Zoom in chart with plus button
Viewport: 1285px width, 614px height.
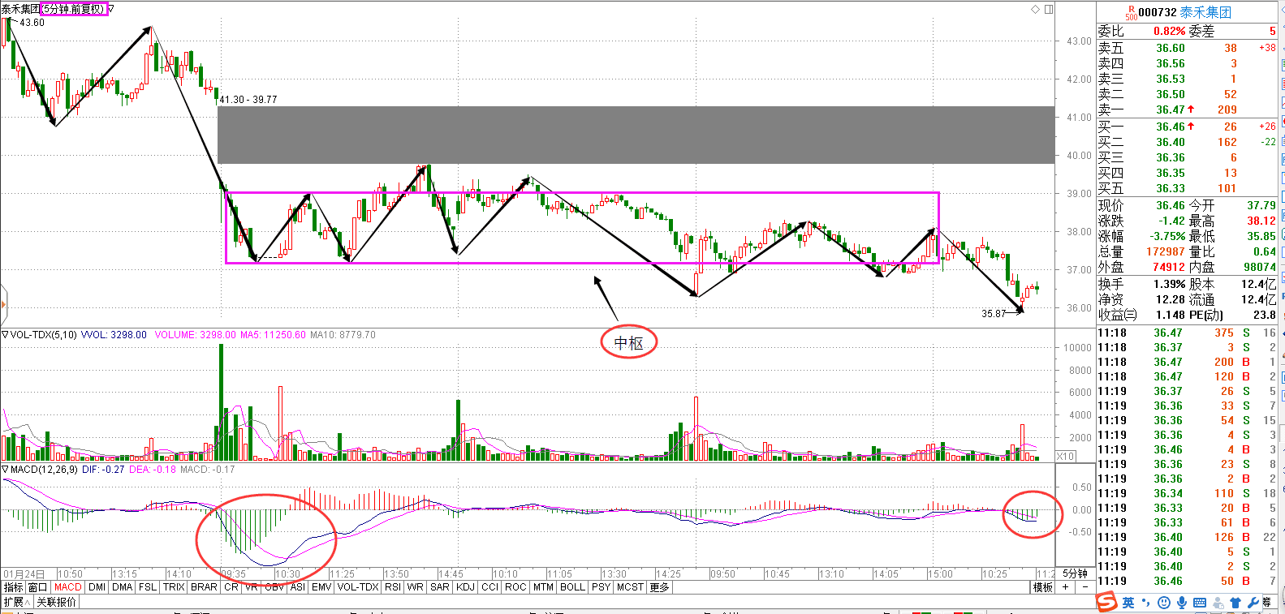(x=1066, y=587)
